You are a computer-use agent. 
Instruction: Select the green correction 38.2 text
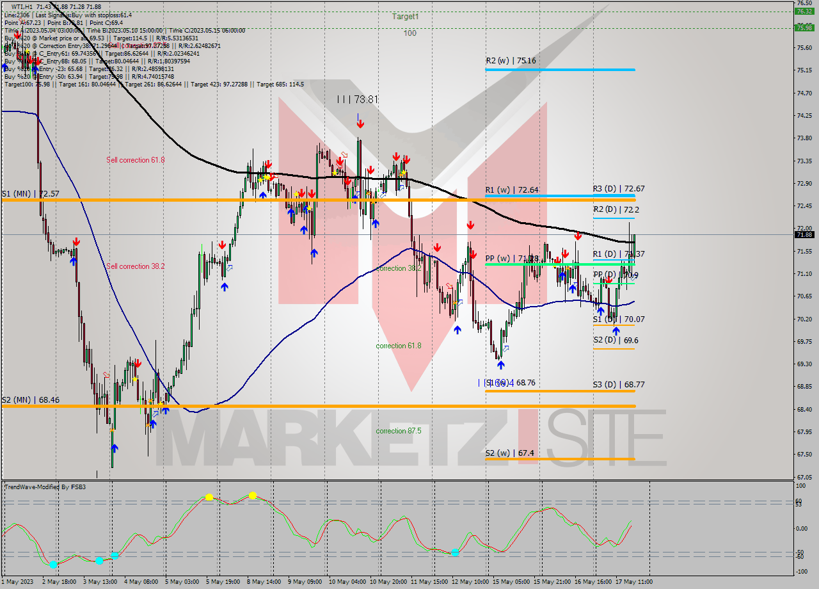pyautogui.click(x=399, y=268)
